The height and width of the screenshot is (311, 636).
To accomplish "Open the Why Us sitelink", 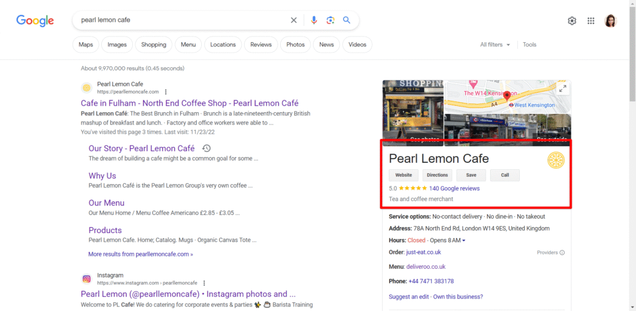I will pos(102,176).
